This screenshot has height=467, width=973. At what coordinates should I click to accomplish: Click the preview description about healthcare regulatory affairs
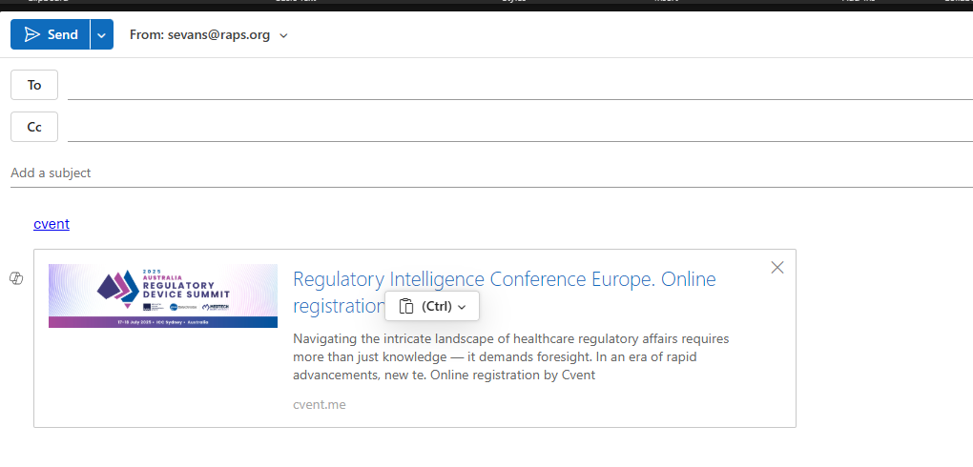(510, 357)
